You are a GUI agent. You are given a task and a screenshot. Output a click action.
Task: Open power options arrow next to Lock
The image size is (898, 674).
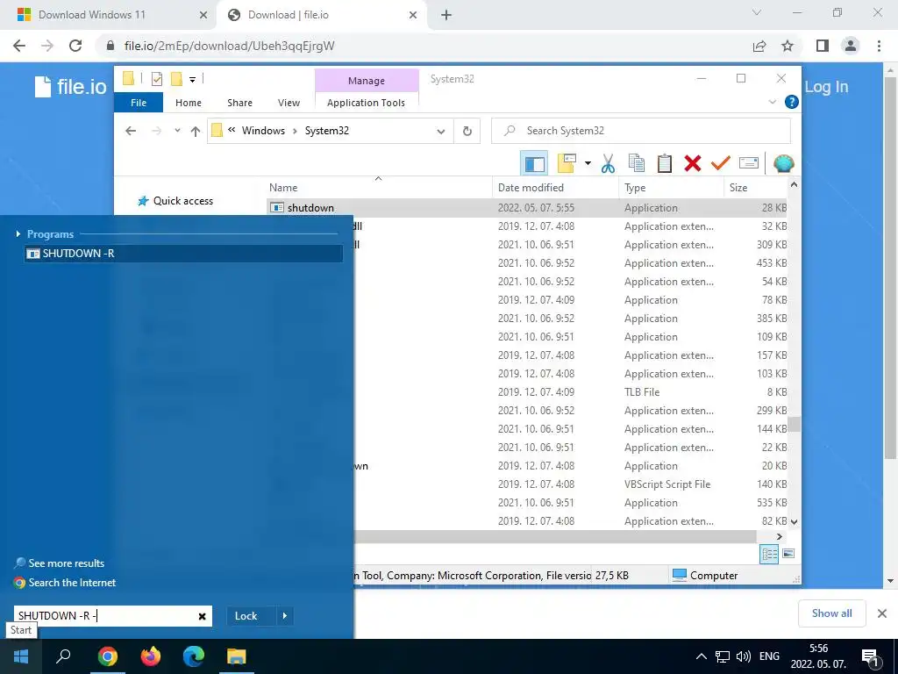[x=285, y=616]
